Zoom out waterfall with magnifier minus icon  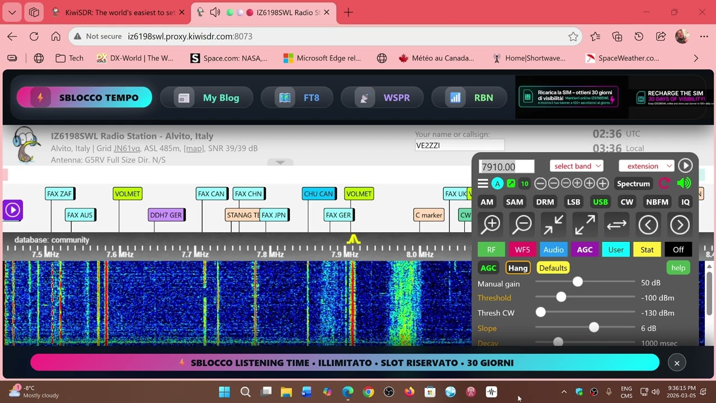pos(522,224)
